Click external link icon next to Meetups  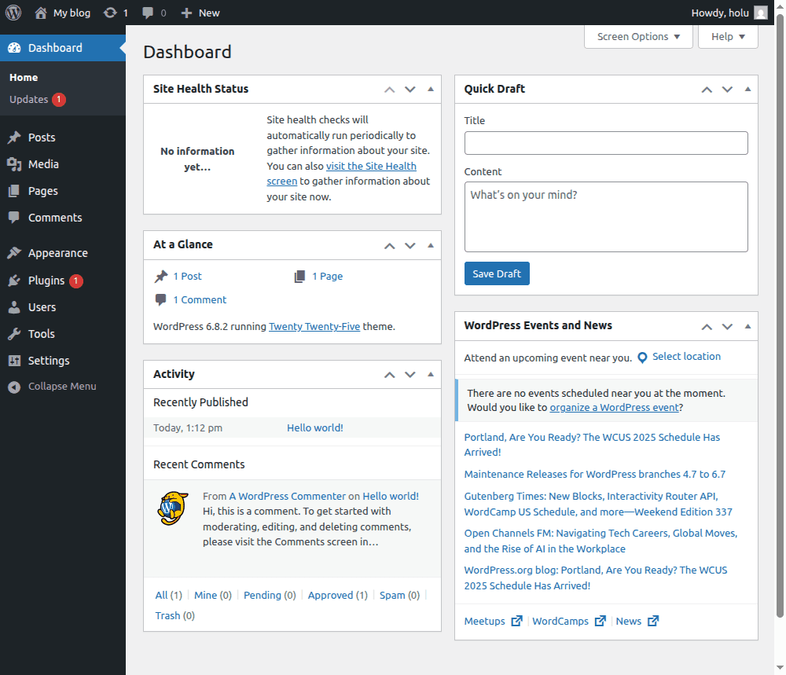(517, 621)
